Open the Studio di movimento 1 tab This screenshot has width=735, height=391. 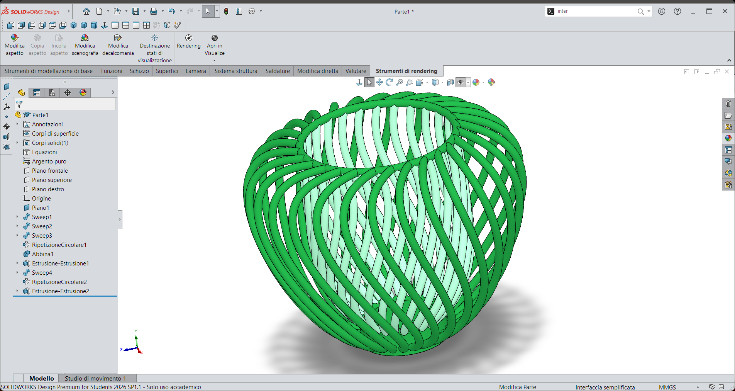click(x=95, y=378)
